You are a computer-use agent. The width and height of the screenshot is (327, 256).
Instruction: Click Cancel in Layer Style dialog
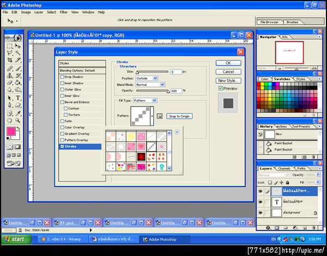click(228, 72)
